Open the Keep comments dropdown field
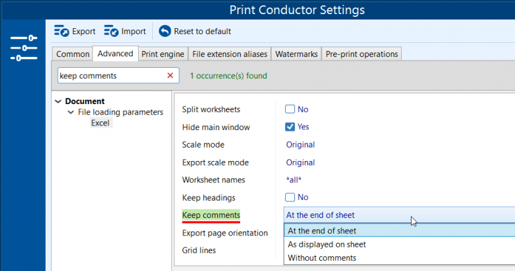 point(399,215)
